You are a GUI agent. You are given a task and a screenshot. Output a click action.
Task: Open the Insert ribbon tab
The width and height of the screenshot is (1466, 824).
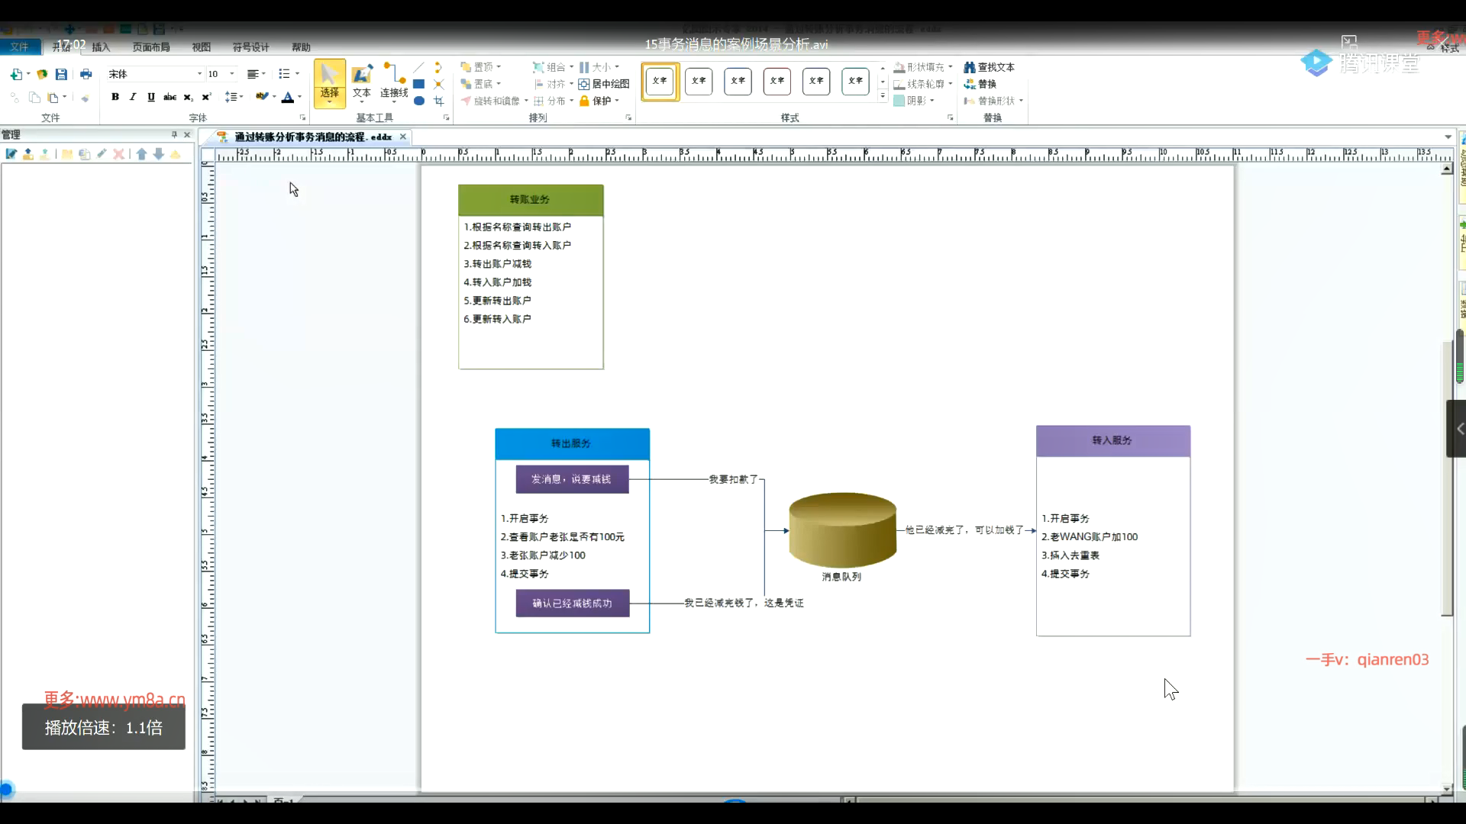coord(101,47)
